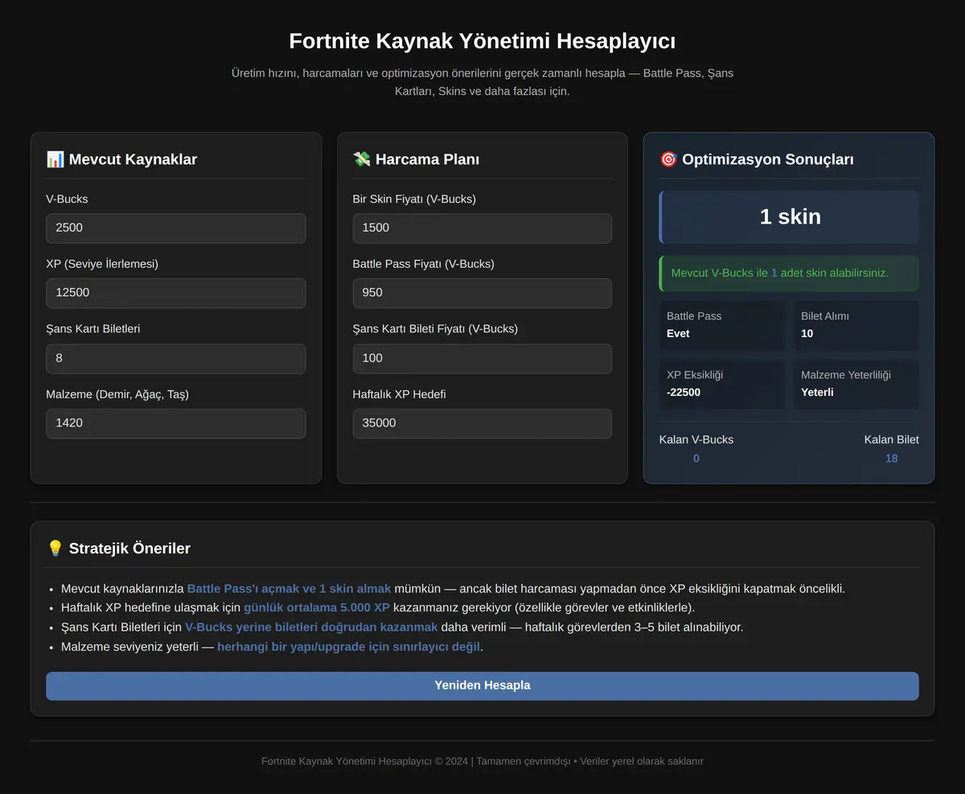Focus the XP (Seviye İlerlemesi) field
This screenshot has width=965, height=794.
[x=175, y=293]
